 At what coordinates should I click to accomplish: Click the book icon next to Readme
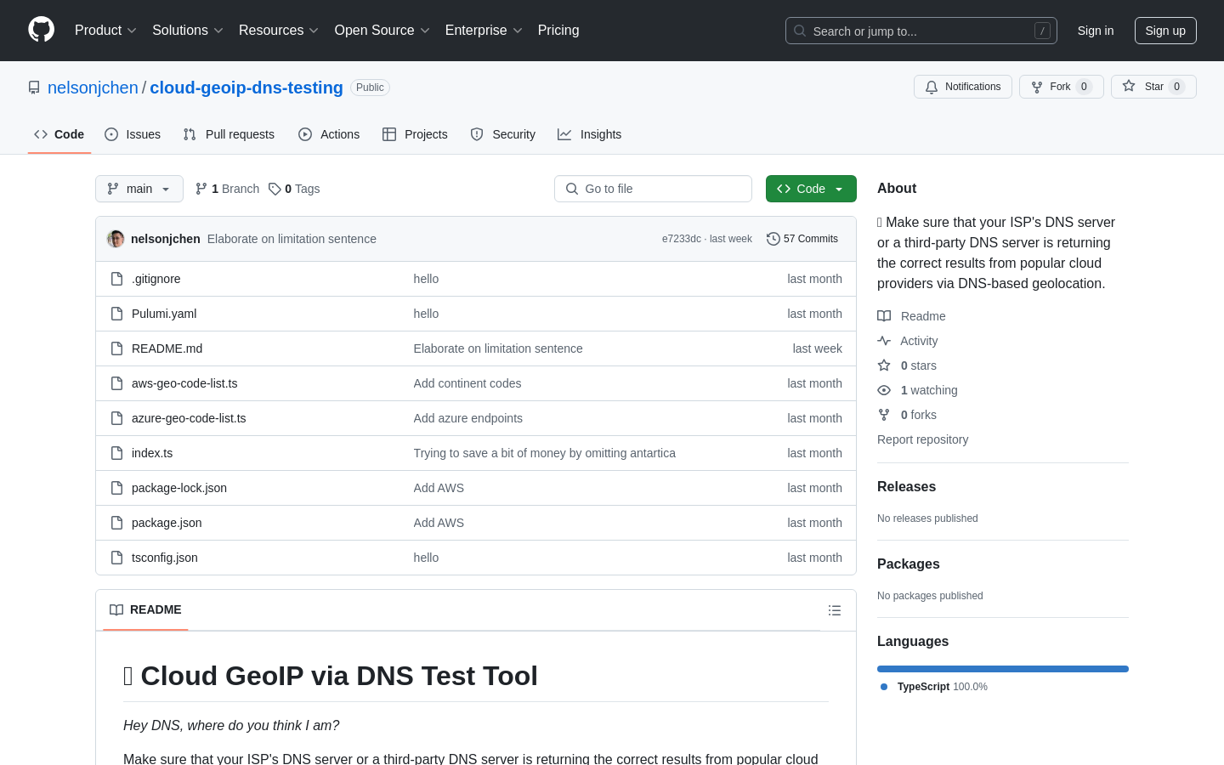click(884, 316)
